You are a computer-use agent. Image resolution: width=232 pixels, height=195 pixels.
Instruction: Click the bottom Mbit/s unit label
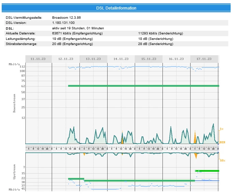pyautogui.click(x=14, y=190)
